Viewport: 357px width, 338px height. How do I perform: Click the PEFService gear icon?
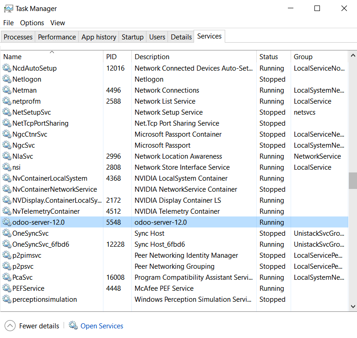tap(7, 288)
